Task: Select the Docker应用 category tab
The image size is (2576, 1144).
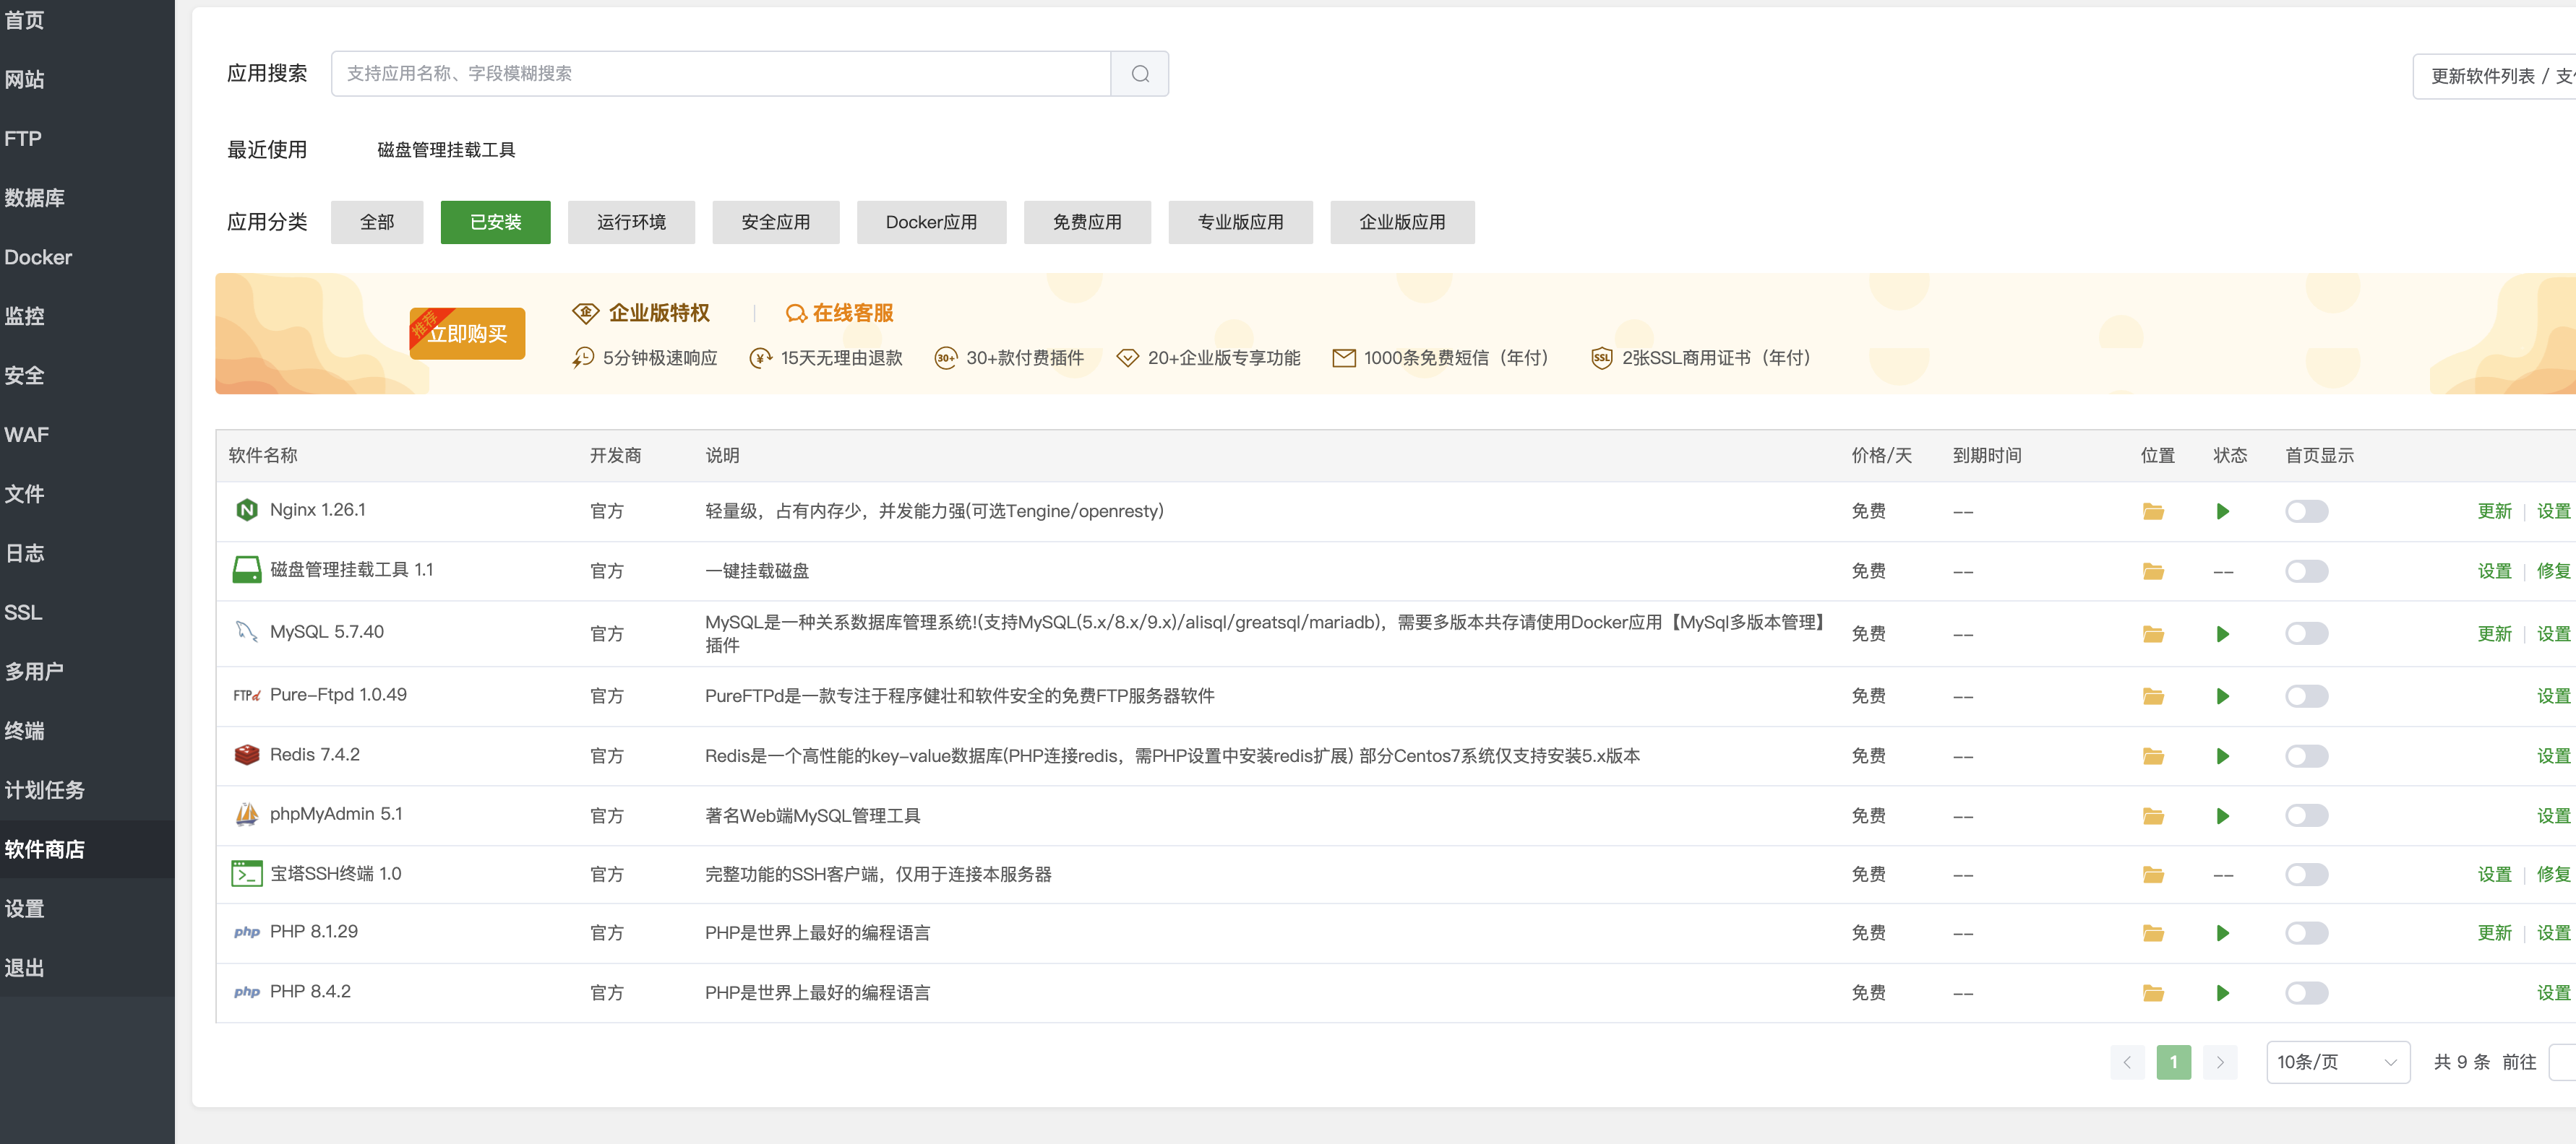Action: click(x=931, y=222)
